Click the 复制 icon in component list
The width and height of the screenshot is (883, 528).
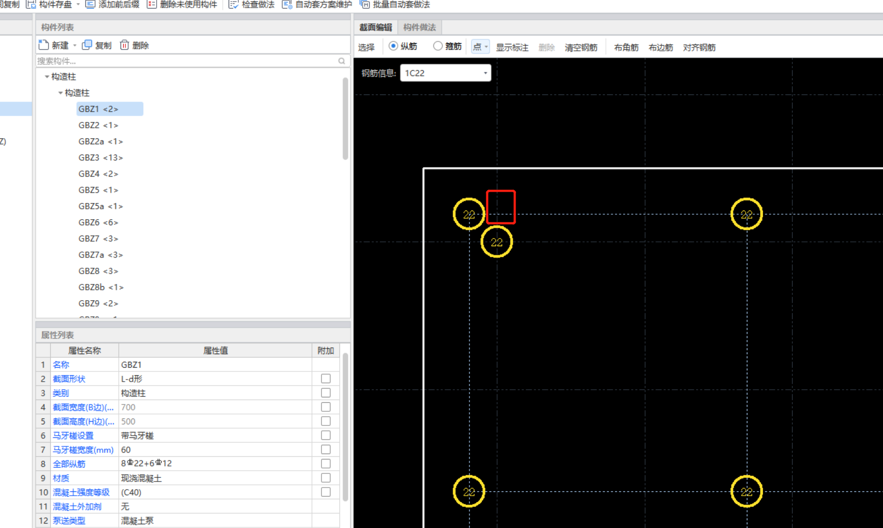point(87,45)
